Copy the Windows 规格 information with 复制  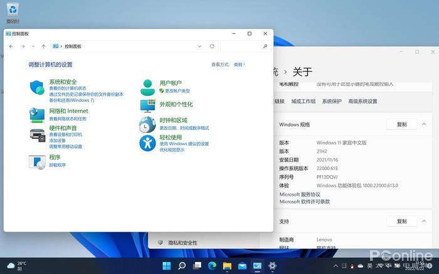click(x=401, y=124)
